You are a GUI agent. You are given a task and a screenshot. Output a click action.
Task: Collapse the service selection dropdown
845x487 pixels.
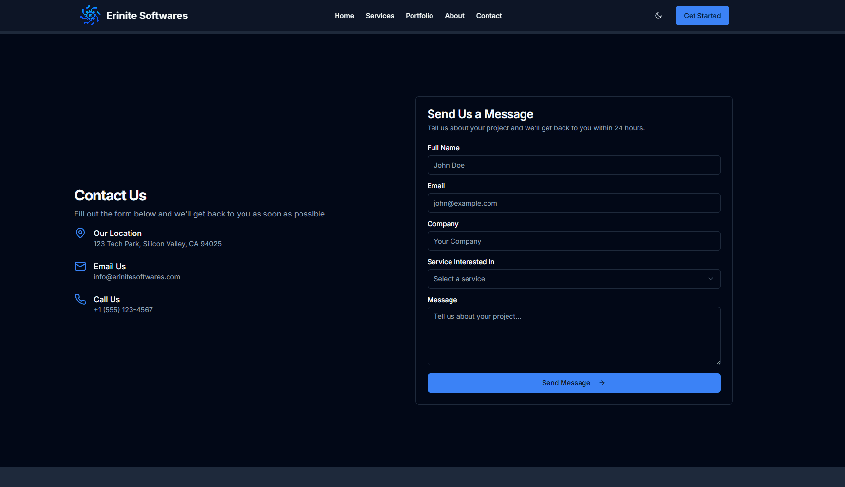[574, 278]
